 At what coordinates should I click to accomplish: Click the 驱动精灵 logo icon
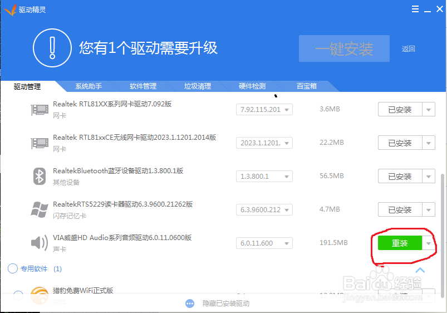[x=10, y=9]
